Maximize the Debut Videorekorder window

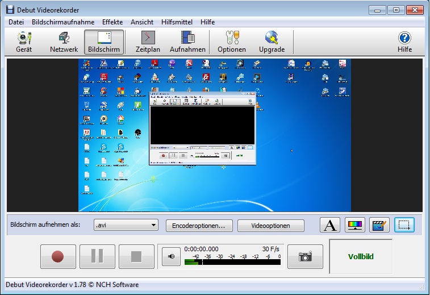coord(396,10)
